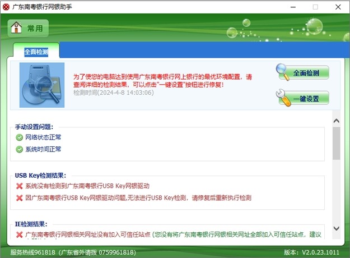Click the disk scan illustration thumbnail
The width and height of the screenshot is (350, 258).
[42, 85]
